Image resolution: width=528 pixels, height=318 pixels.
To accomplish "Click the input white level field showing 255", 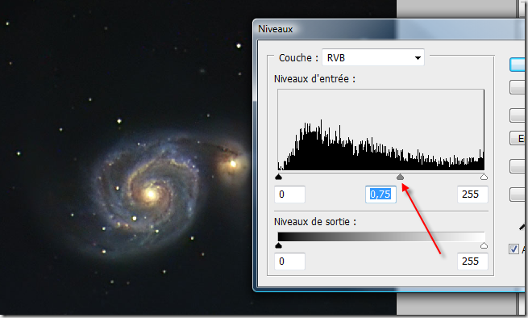I will (x=472, y=195).
